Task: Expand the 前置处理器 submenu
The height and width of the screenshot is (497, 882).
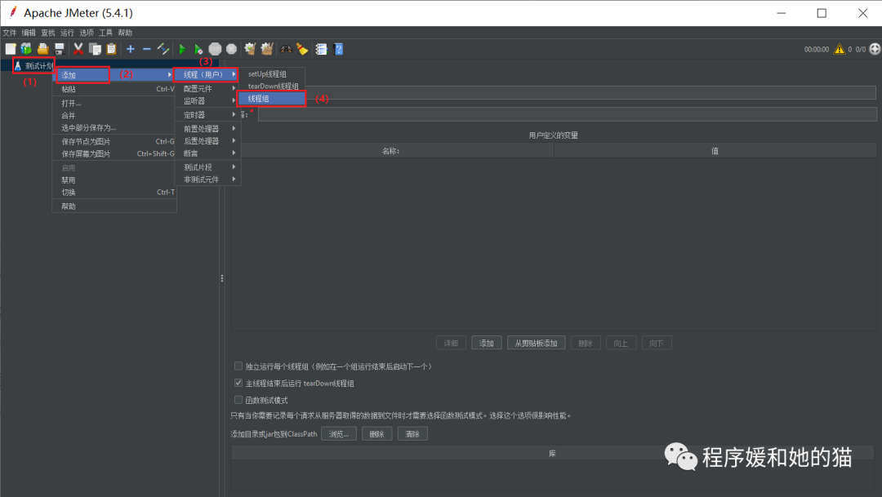Action: [207, 129]
